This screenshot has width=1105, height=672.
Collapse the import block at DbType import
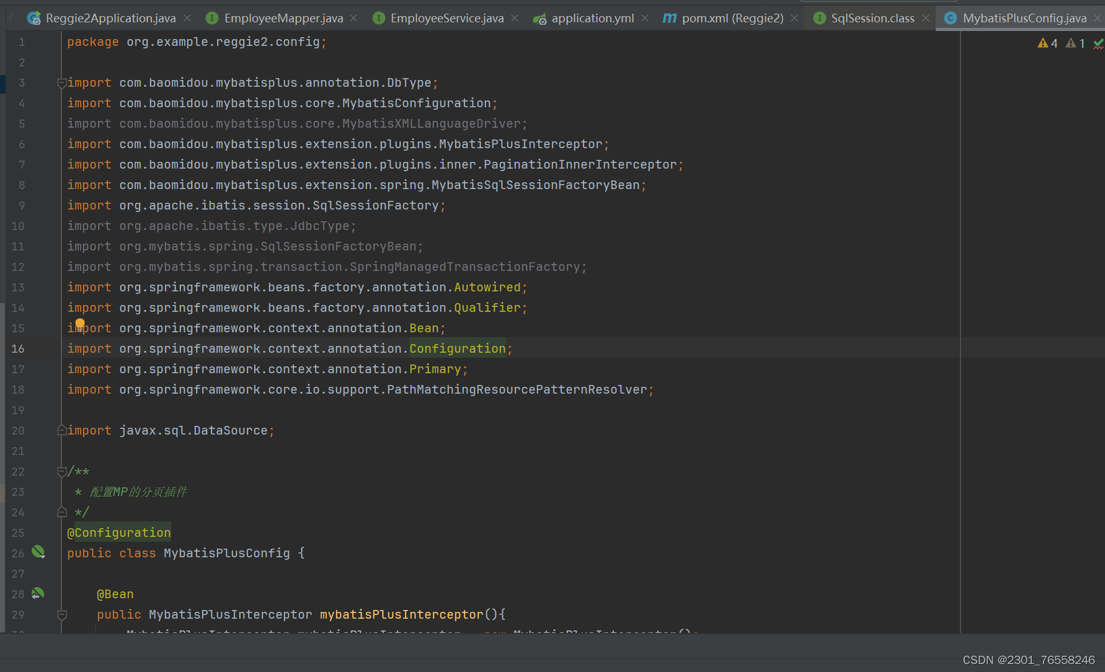coord(61,83)
